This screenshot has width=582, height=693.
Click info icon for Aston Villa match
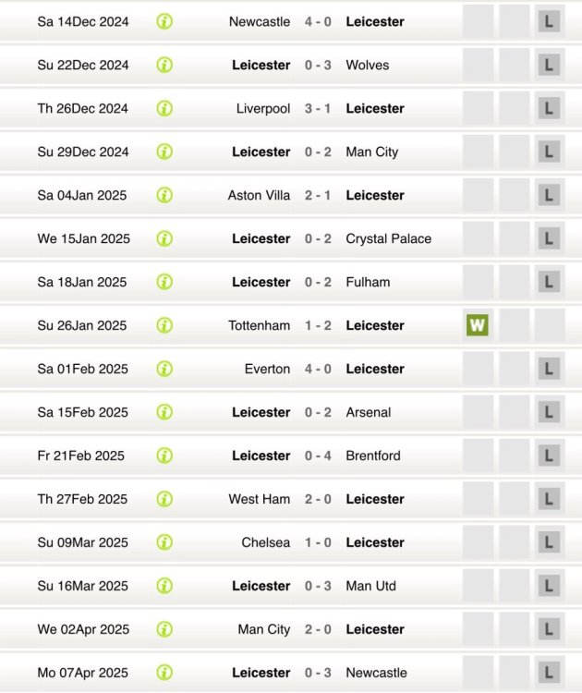point(164,195)
